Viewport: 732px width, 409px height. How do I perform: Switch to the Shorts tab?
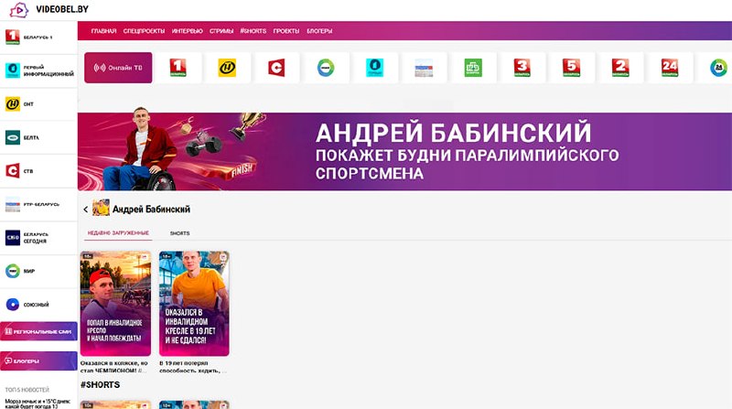[x=179, y=233]
